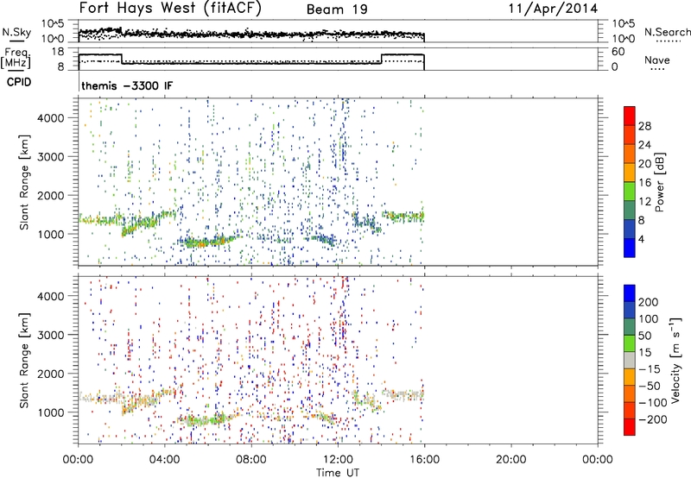Screen dimensions: 691x478
Task: Click the '12:00' time axis tick label
Action: (x=338, y=460)
